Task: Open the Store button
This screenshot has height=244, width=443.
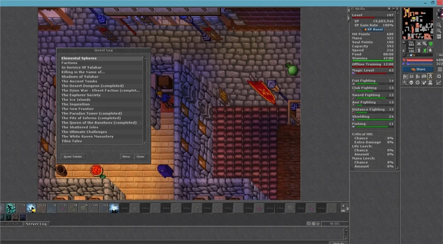Action: coord(418,69)
